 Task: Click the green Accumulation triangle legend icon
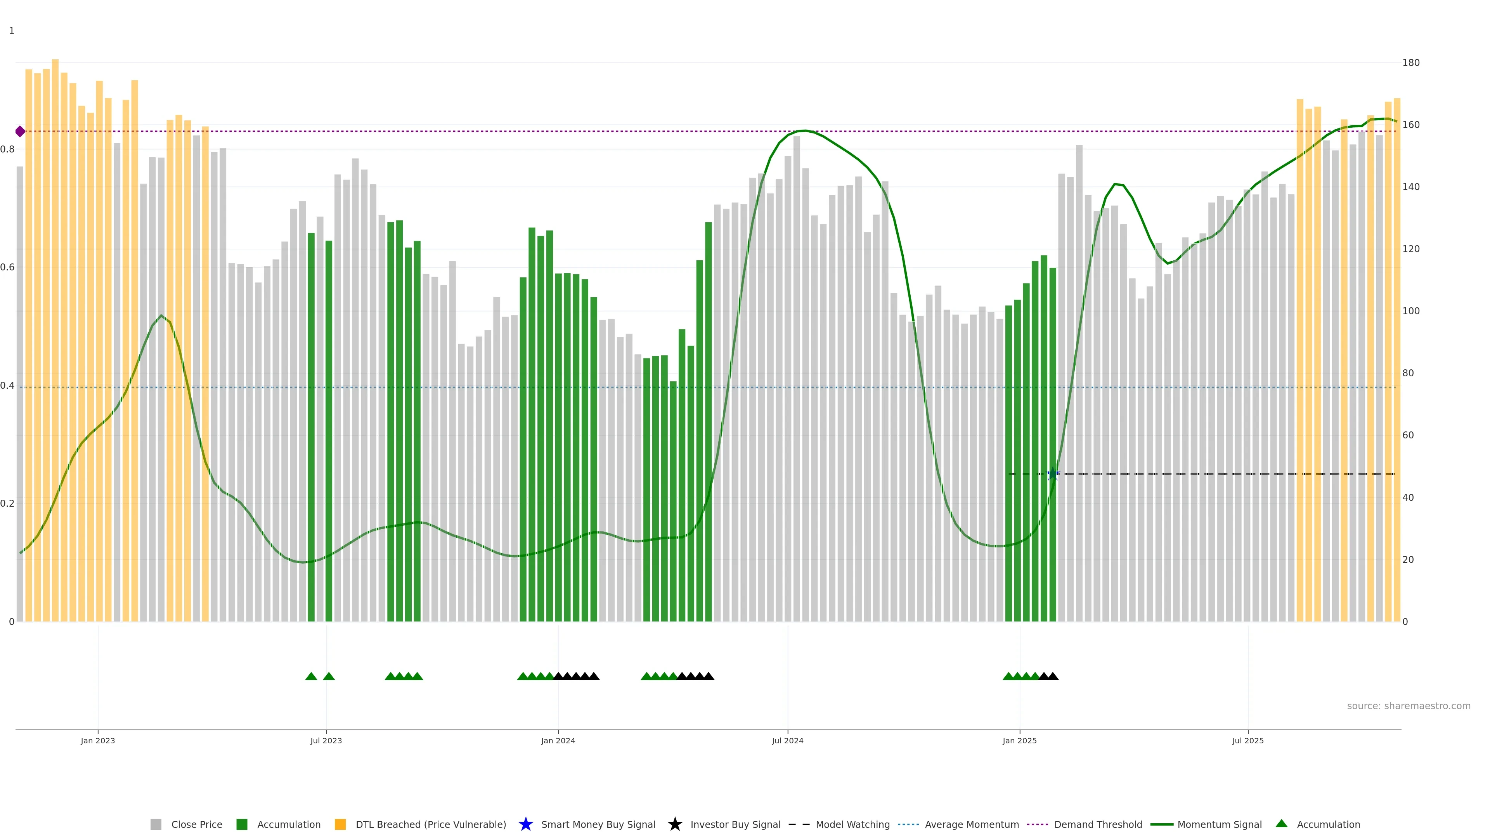1281,824
